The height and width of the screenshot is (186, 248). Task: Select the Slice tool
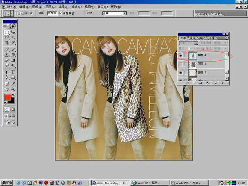[x=13, y=43]
